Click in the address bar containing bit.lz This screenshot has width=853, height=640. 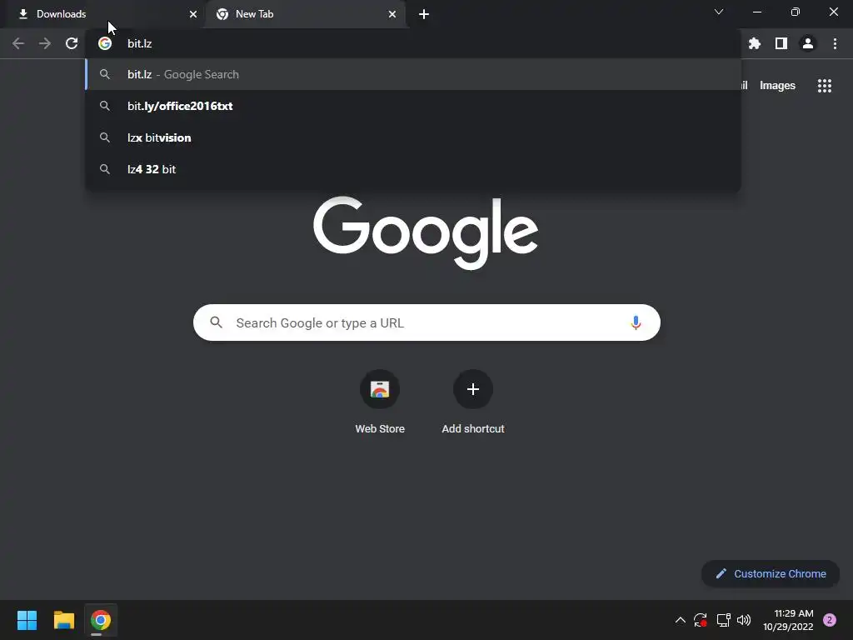(413, 43)
